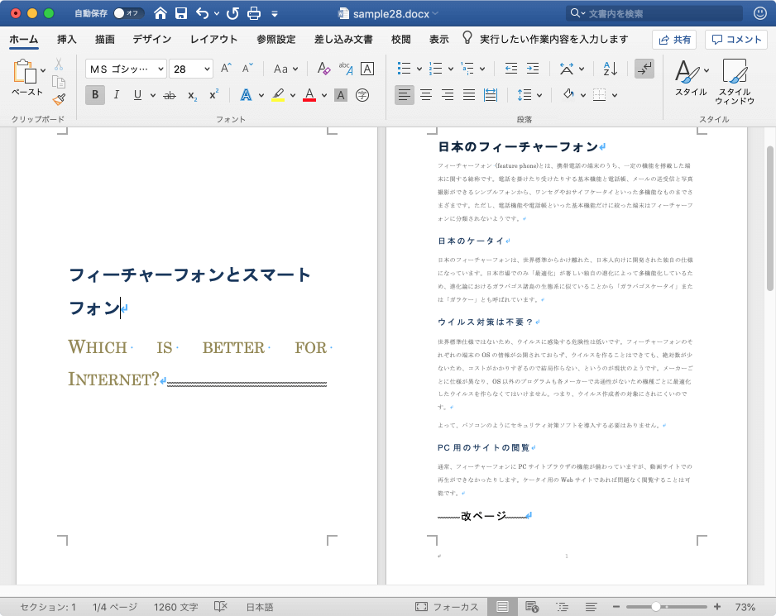Decrease paragraph indent

coord(510,69)
